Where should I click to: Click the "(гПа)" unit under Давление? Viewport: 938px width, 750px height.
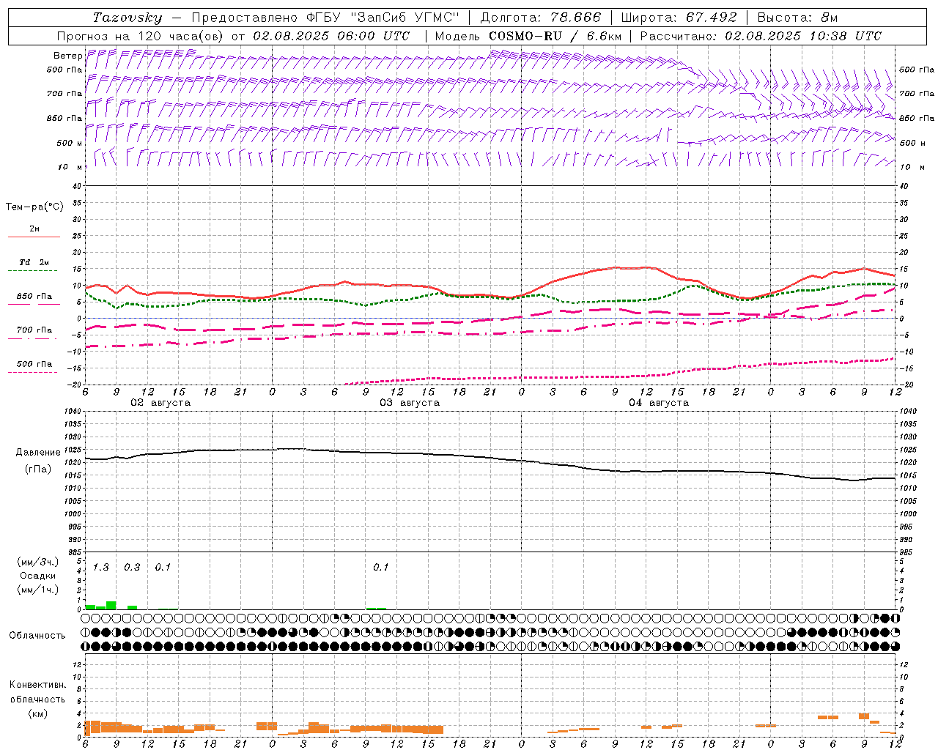pos(38,469)
